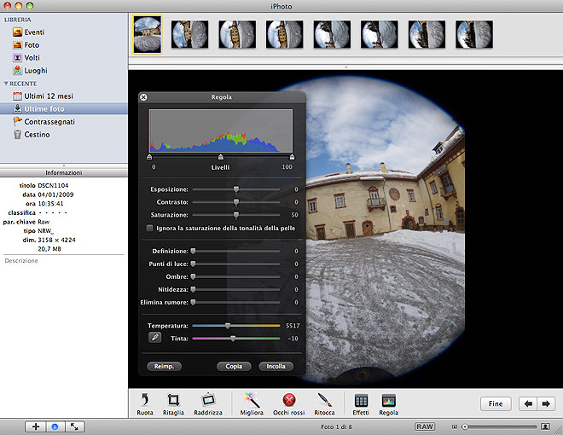Click the title field DSCN1104
563x435 pixels.
(53, 186)
